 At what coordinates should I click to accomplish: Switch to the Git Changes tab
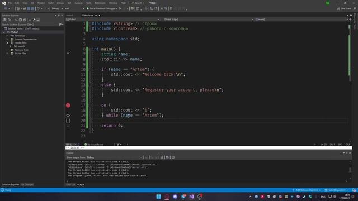pos(27,185)
